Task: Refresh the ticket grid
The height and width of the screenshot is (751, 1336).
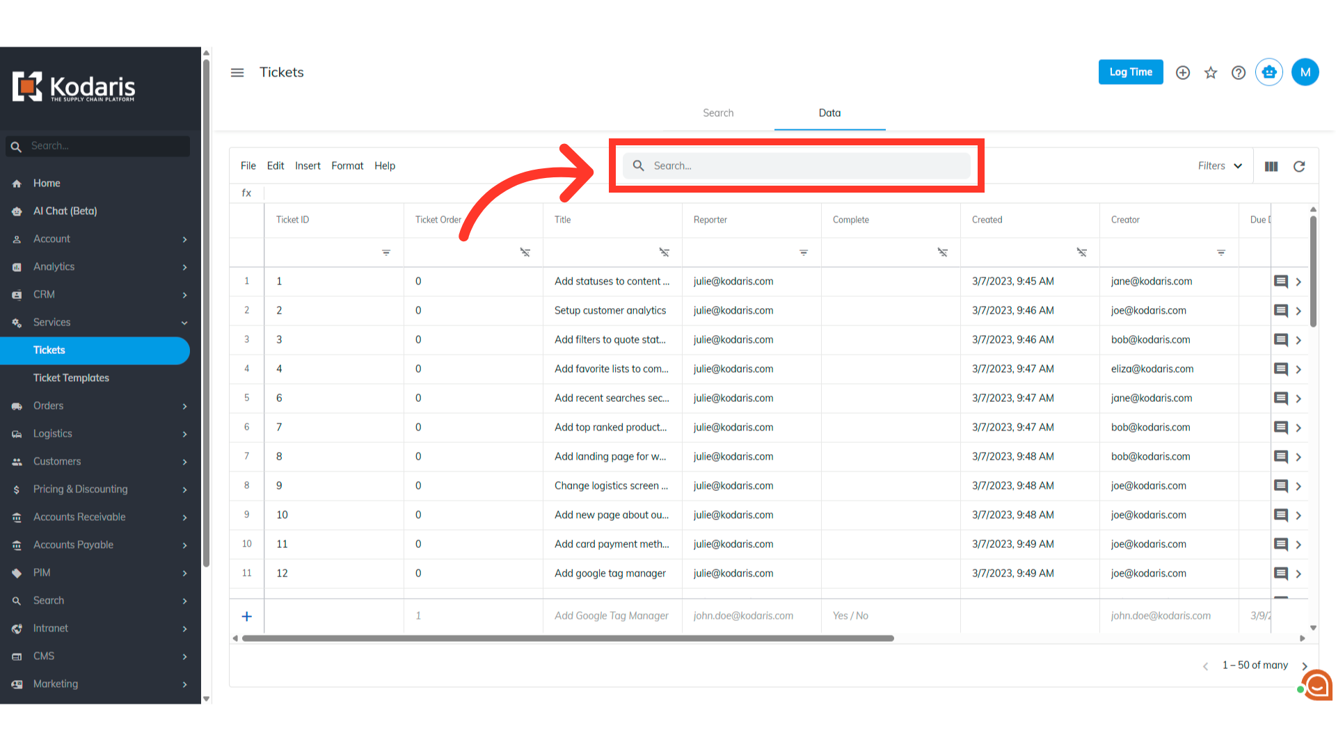Action: click(1299, 166)
